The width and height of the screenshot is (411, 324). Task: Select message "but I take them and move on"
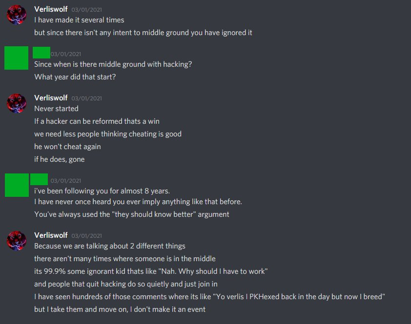(x=120, y=309)
